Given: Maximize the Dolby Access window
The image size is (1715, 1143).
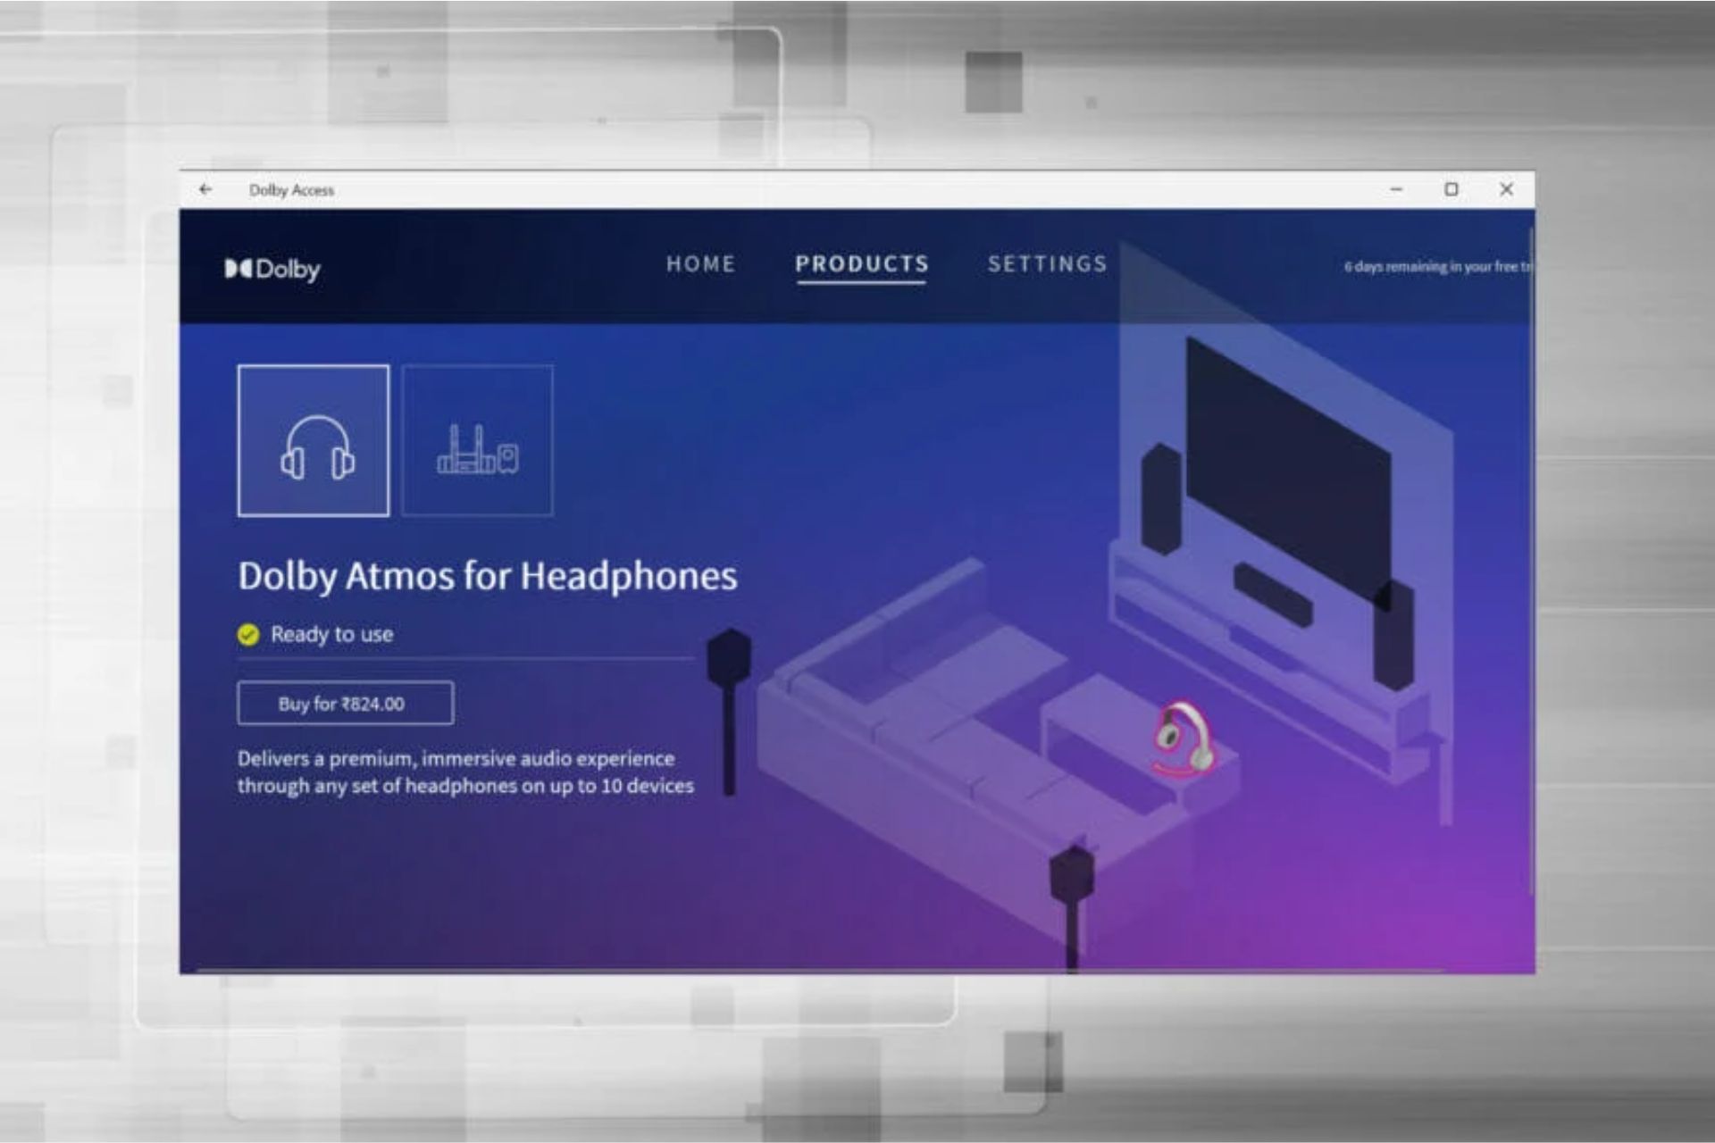Looking at the screenshot, I should (1451, 189).
